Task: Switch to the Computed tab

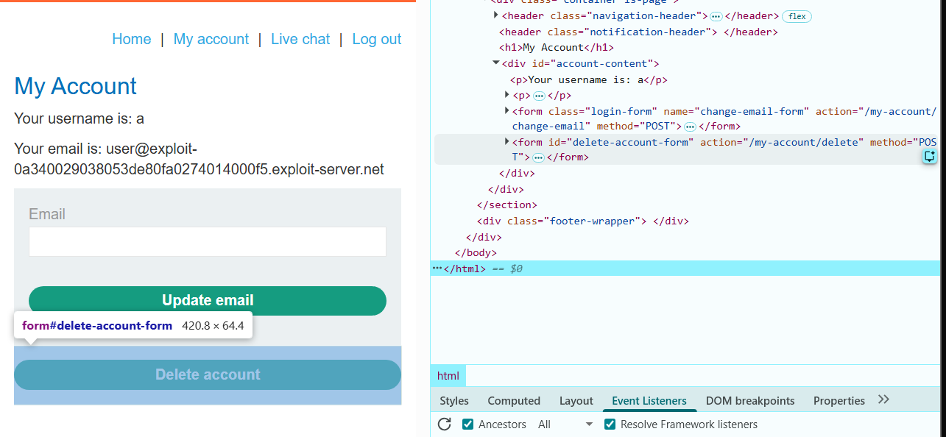Action: coord(514,401)
